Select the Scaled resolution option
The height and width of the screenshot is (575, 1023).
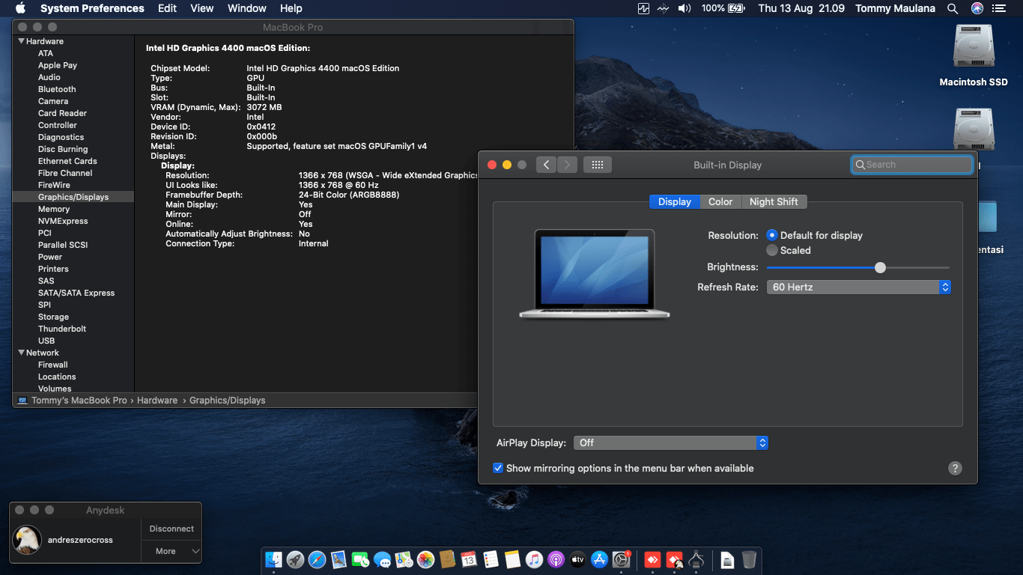click(x=772, y=251)
